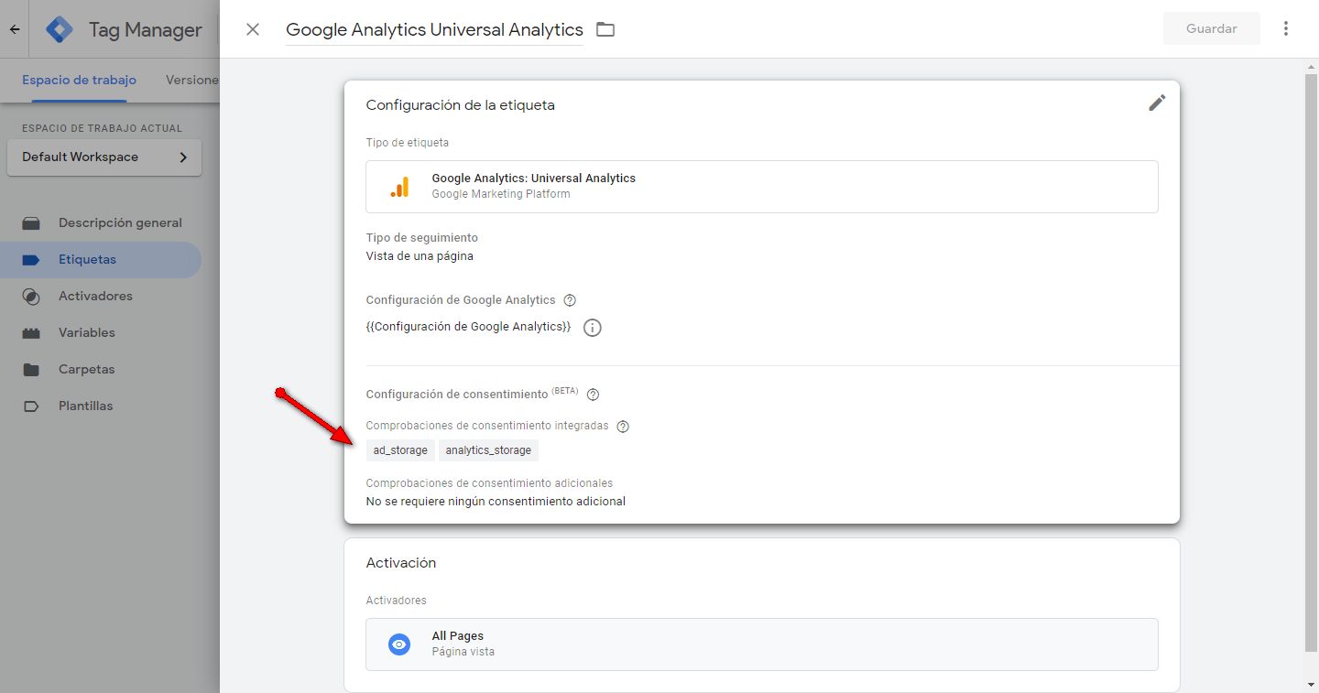
Task: Click the info icon next to Google Analytics variable
Action: [593, 328]
